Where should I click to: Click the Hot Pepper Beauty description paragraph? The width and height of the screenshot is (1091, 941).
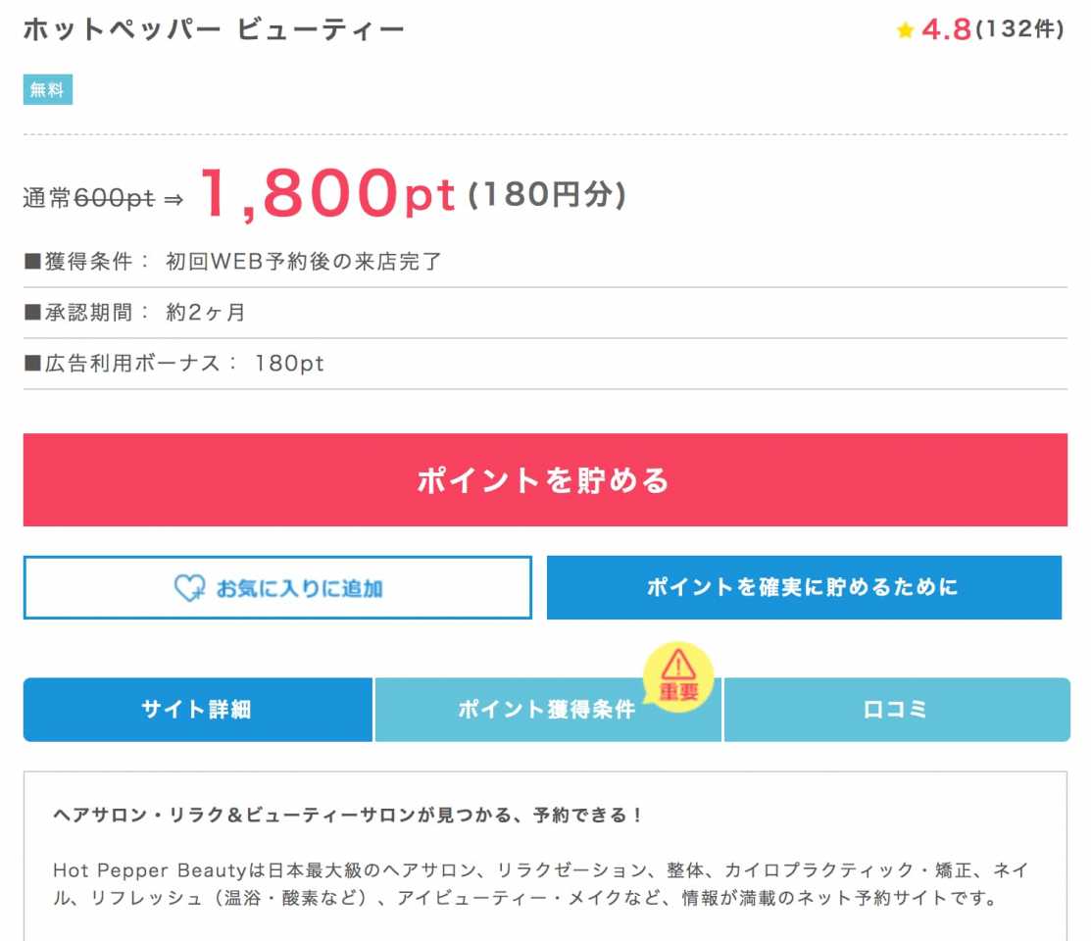(541, 884)
